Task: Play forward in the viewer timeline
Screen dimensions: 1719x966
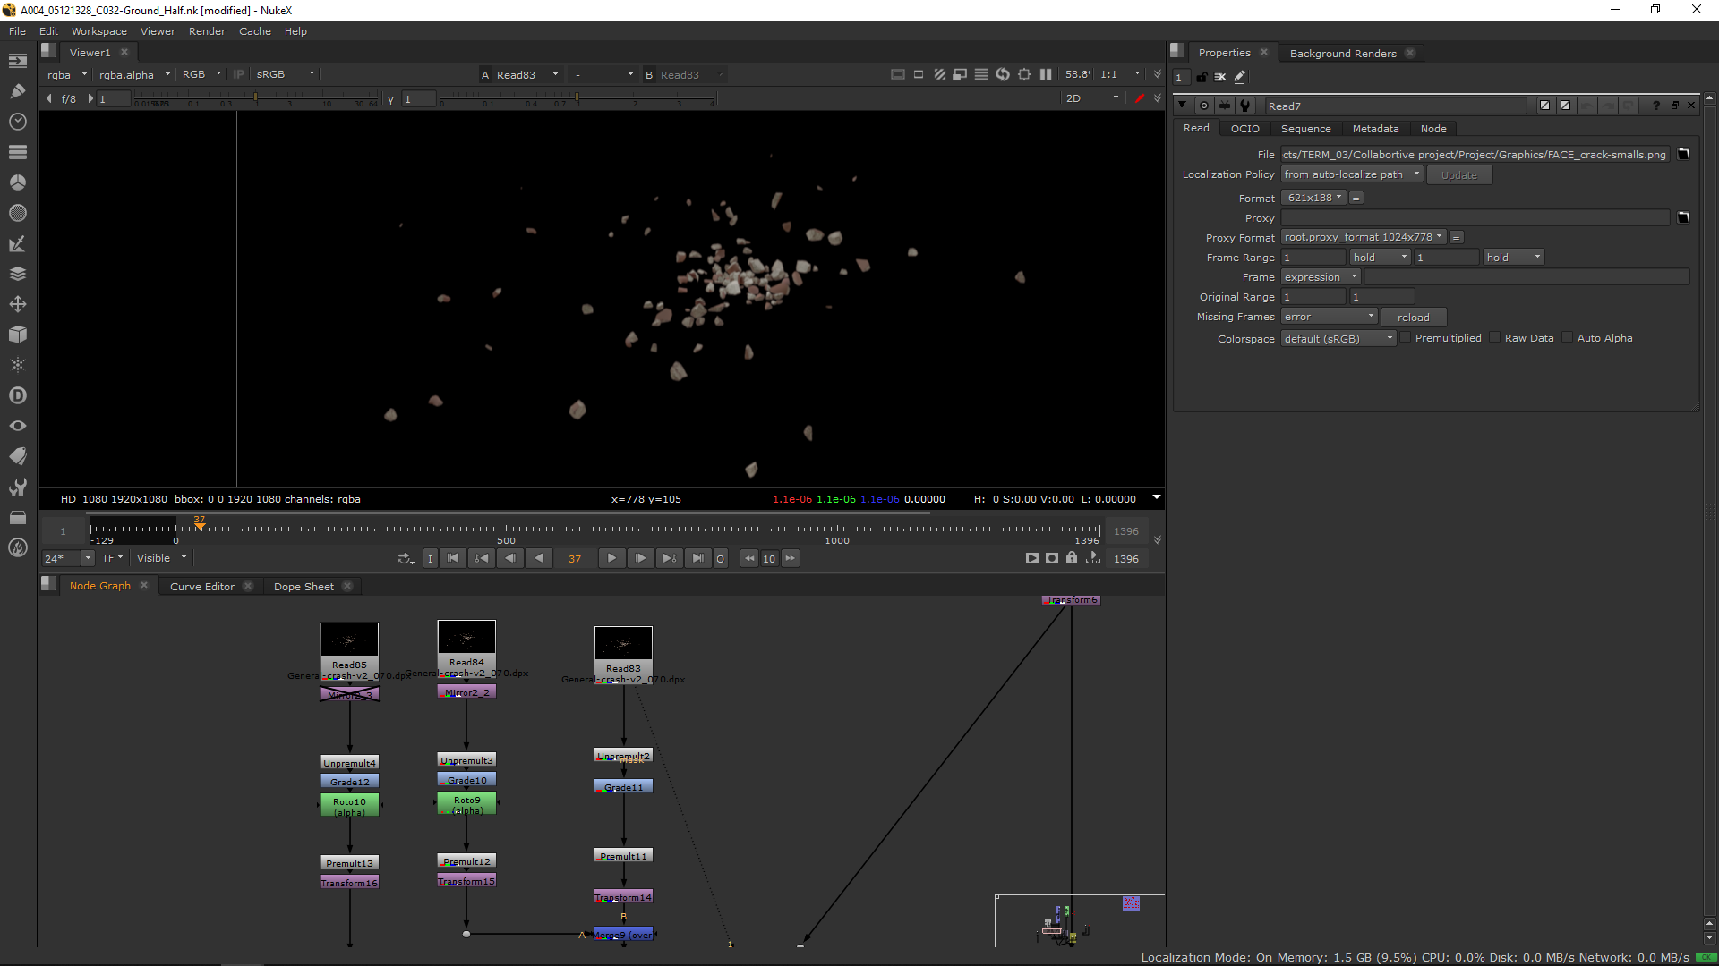Action: [611, 558]
